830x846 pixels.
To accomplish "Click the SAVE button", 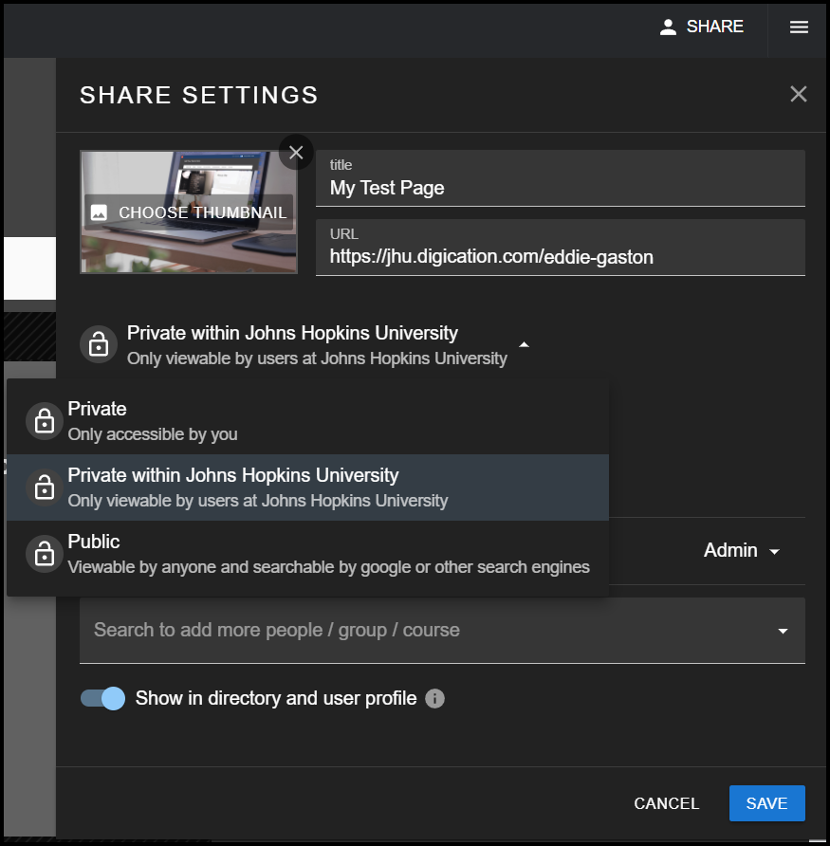I will pyautogui.click(x=766, y=803).
